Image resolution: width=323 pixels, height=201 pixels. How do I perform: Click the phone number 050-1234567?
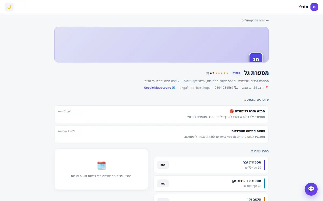pyautogui.click(x=224, y=88)
